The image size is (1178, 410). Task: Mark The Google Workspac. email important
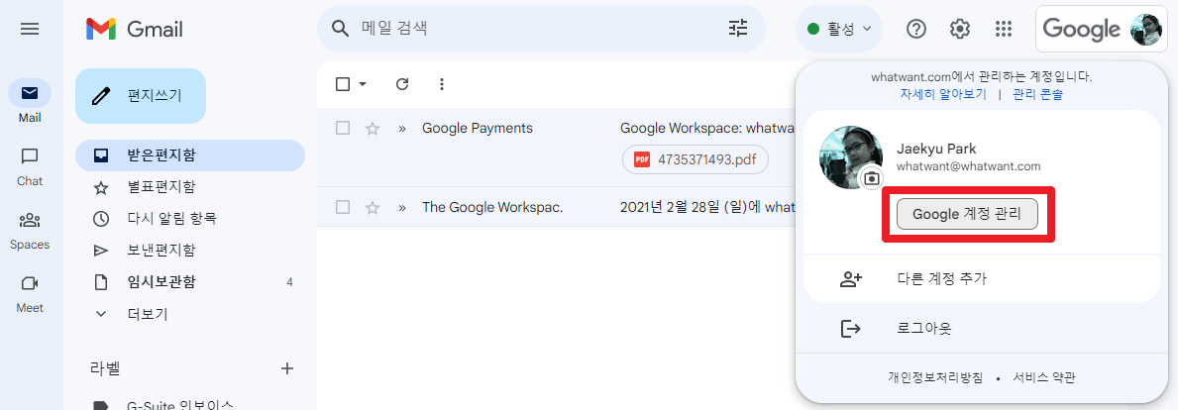402,207
